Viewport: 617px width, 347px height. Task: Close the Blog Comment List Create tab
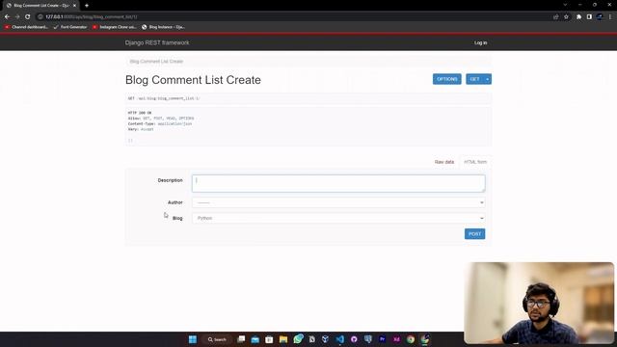[74, 6]
